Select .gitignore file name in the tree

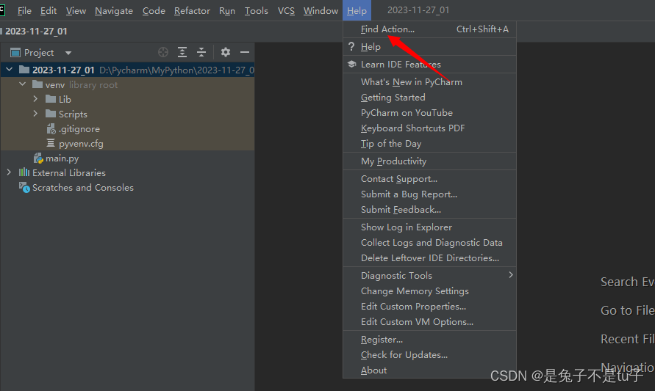pyautogui.click(x=79, y=129)
